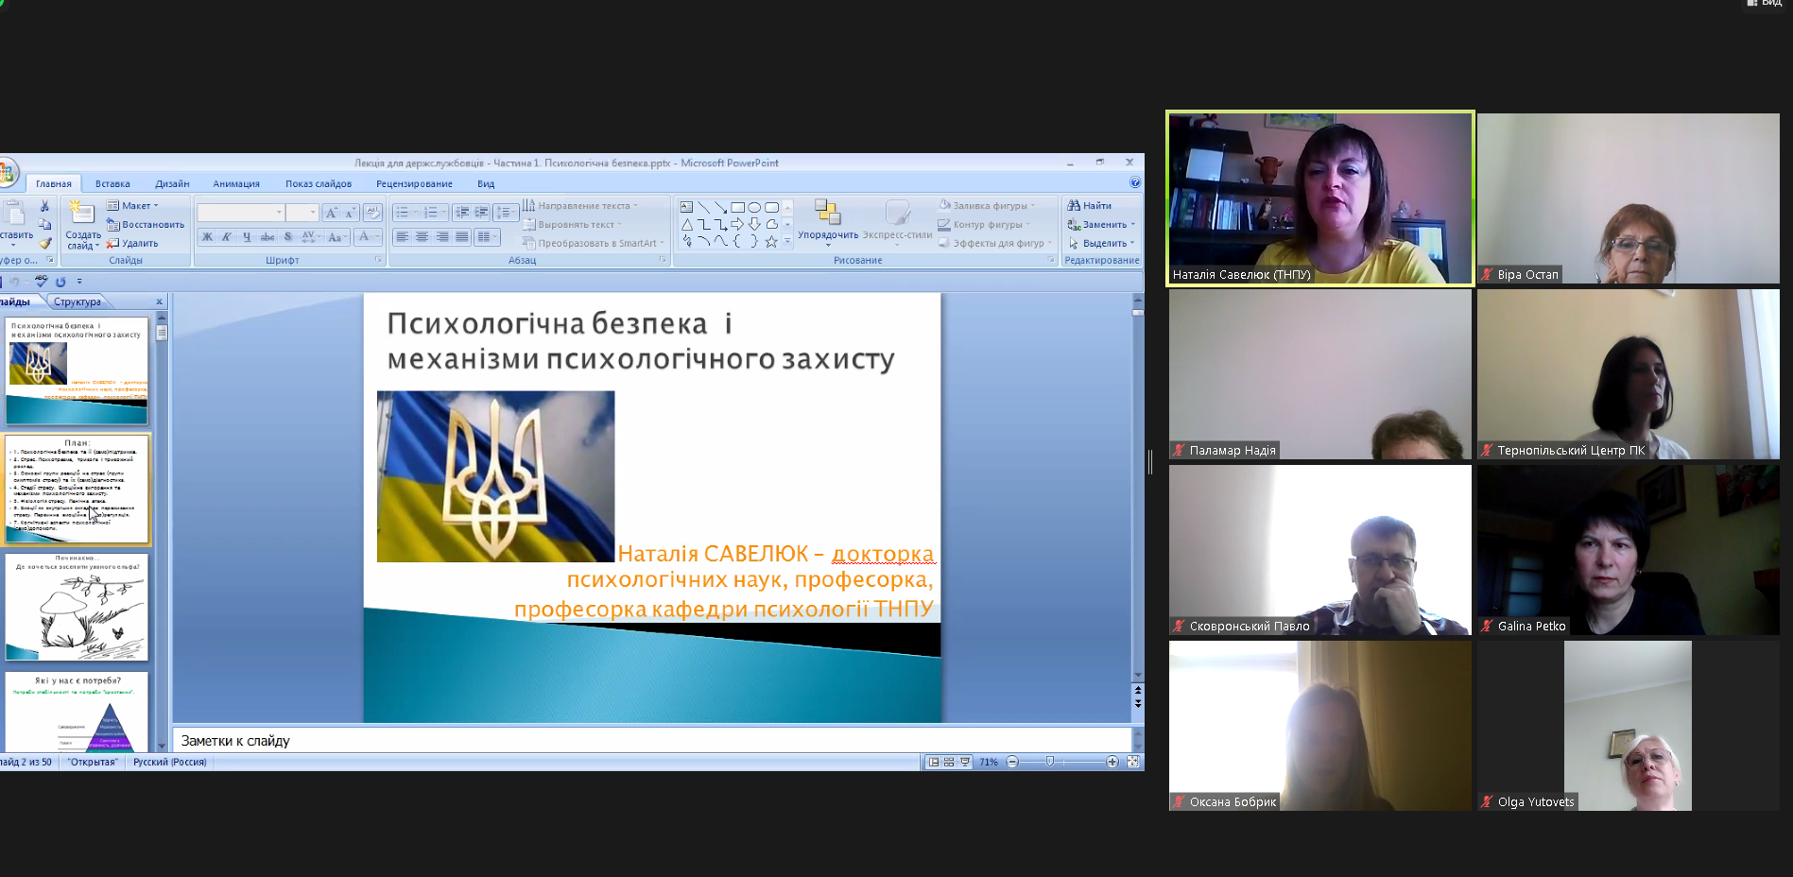Select the arrow line shape
Viewport: 1793px width, 877px height.
pos(721,207)
